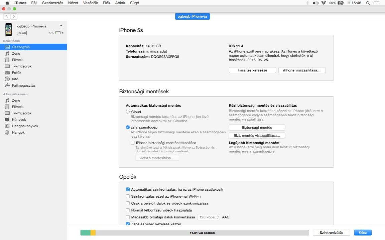Viewport: 385px width, 240px height.
Task: Click Jelszó módosítása button
Action: pyautogui.click(x=157, y=158)
